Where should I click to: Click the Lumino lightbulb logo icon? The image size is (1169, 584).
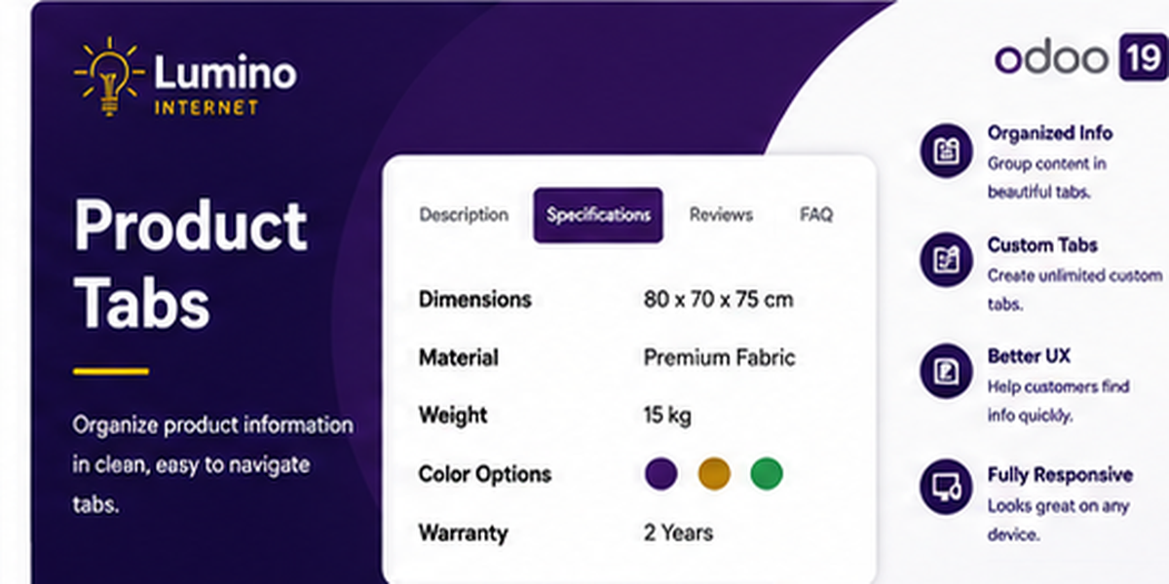[x=109, y=77]
